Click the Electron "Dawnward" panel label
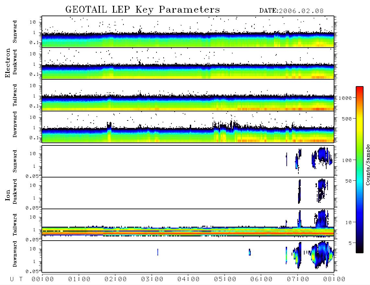 (15, 124)
